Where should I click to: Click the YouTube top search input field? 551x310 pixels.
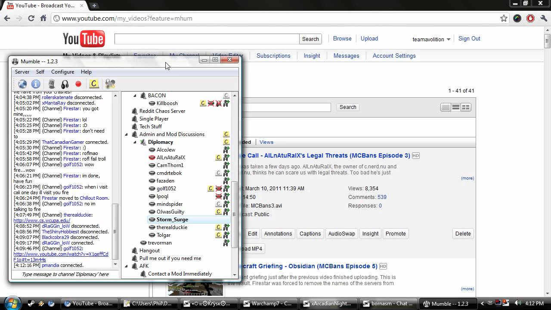[x=207, y=39]
